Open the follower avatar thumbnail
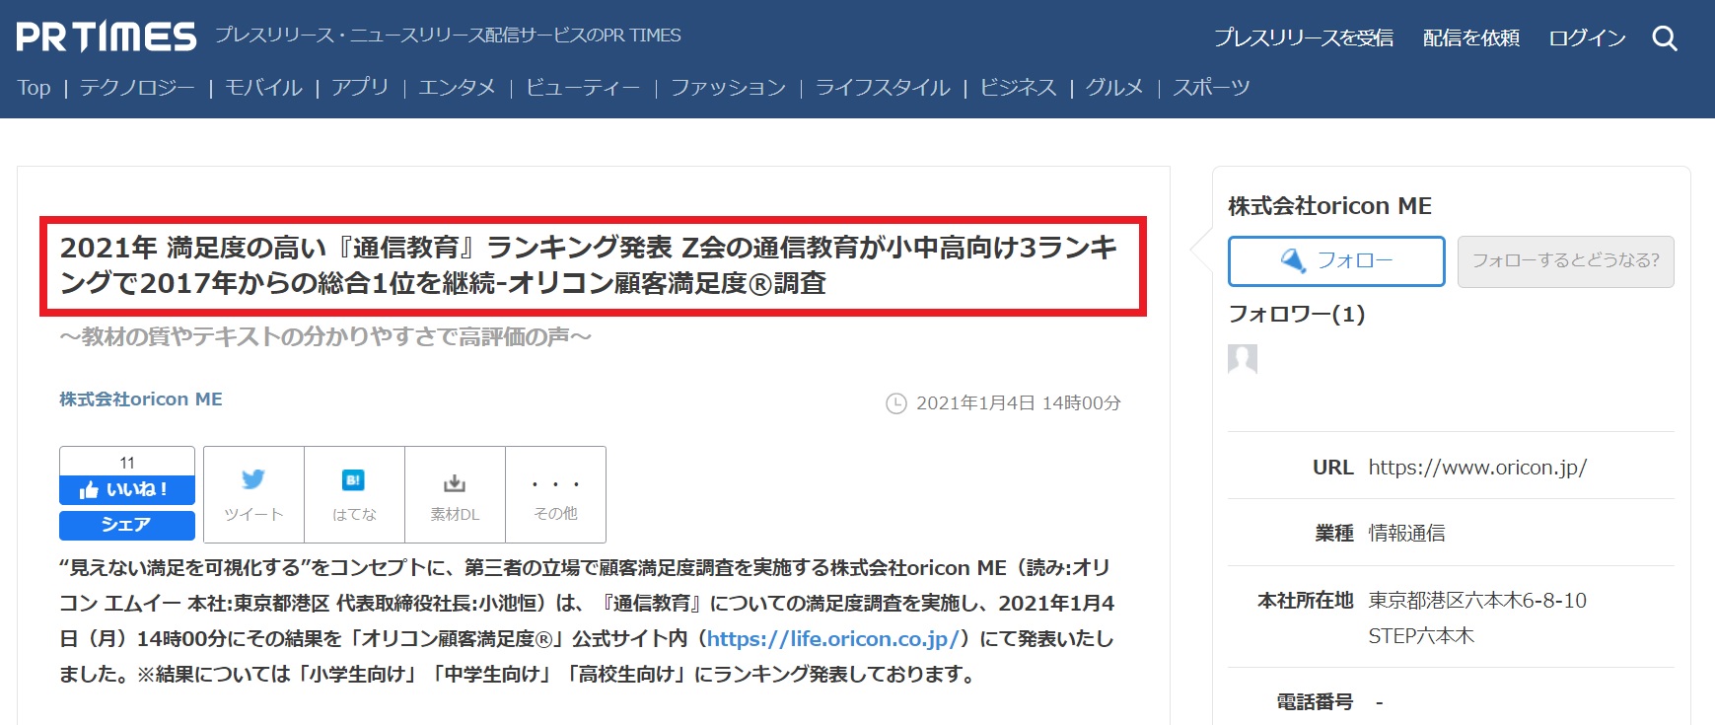Viewport: 1715px width, 725px height. point(1243,359)
